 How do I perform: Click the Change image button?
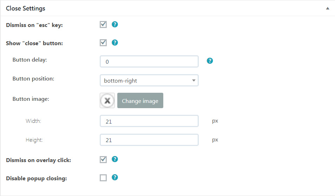click(140, 100)
